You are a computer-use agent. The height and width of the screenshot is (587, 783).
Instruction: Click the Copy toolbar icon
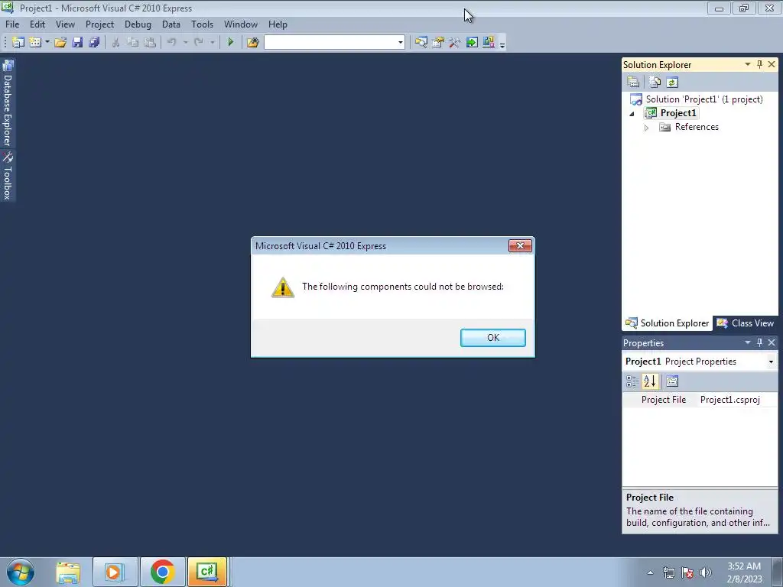pos(133,43)
